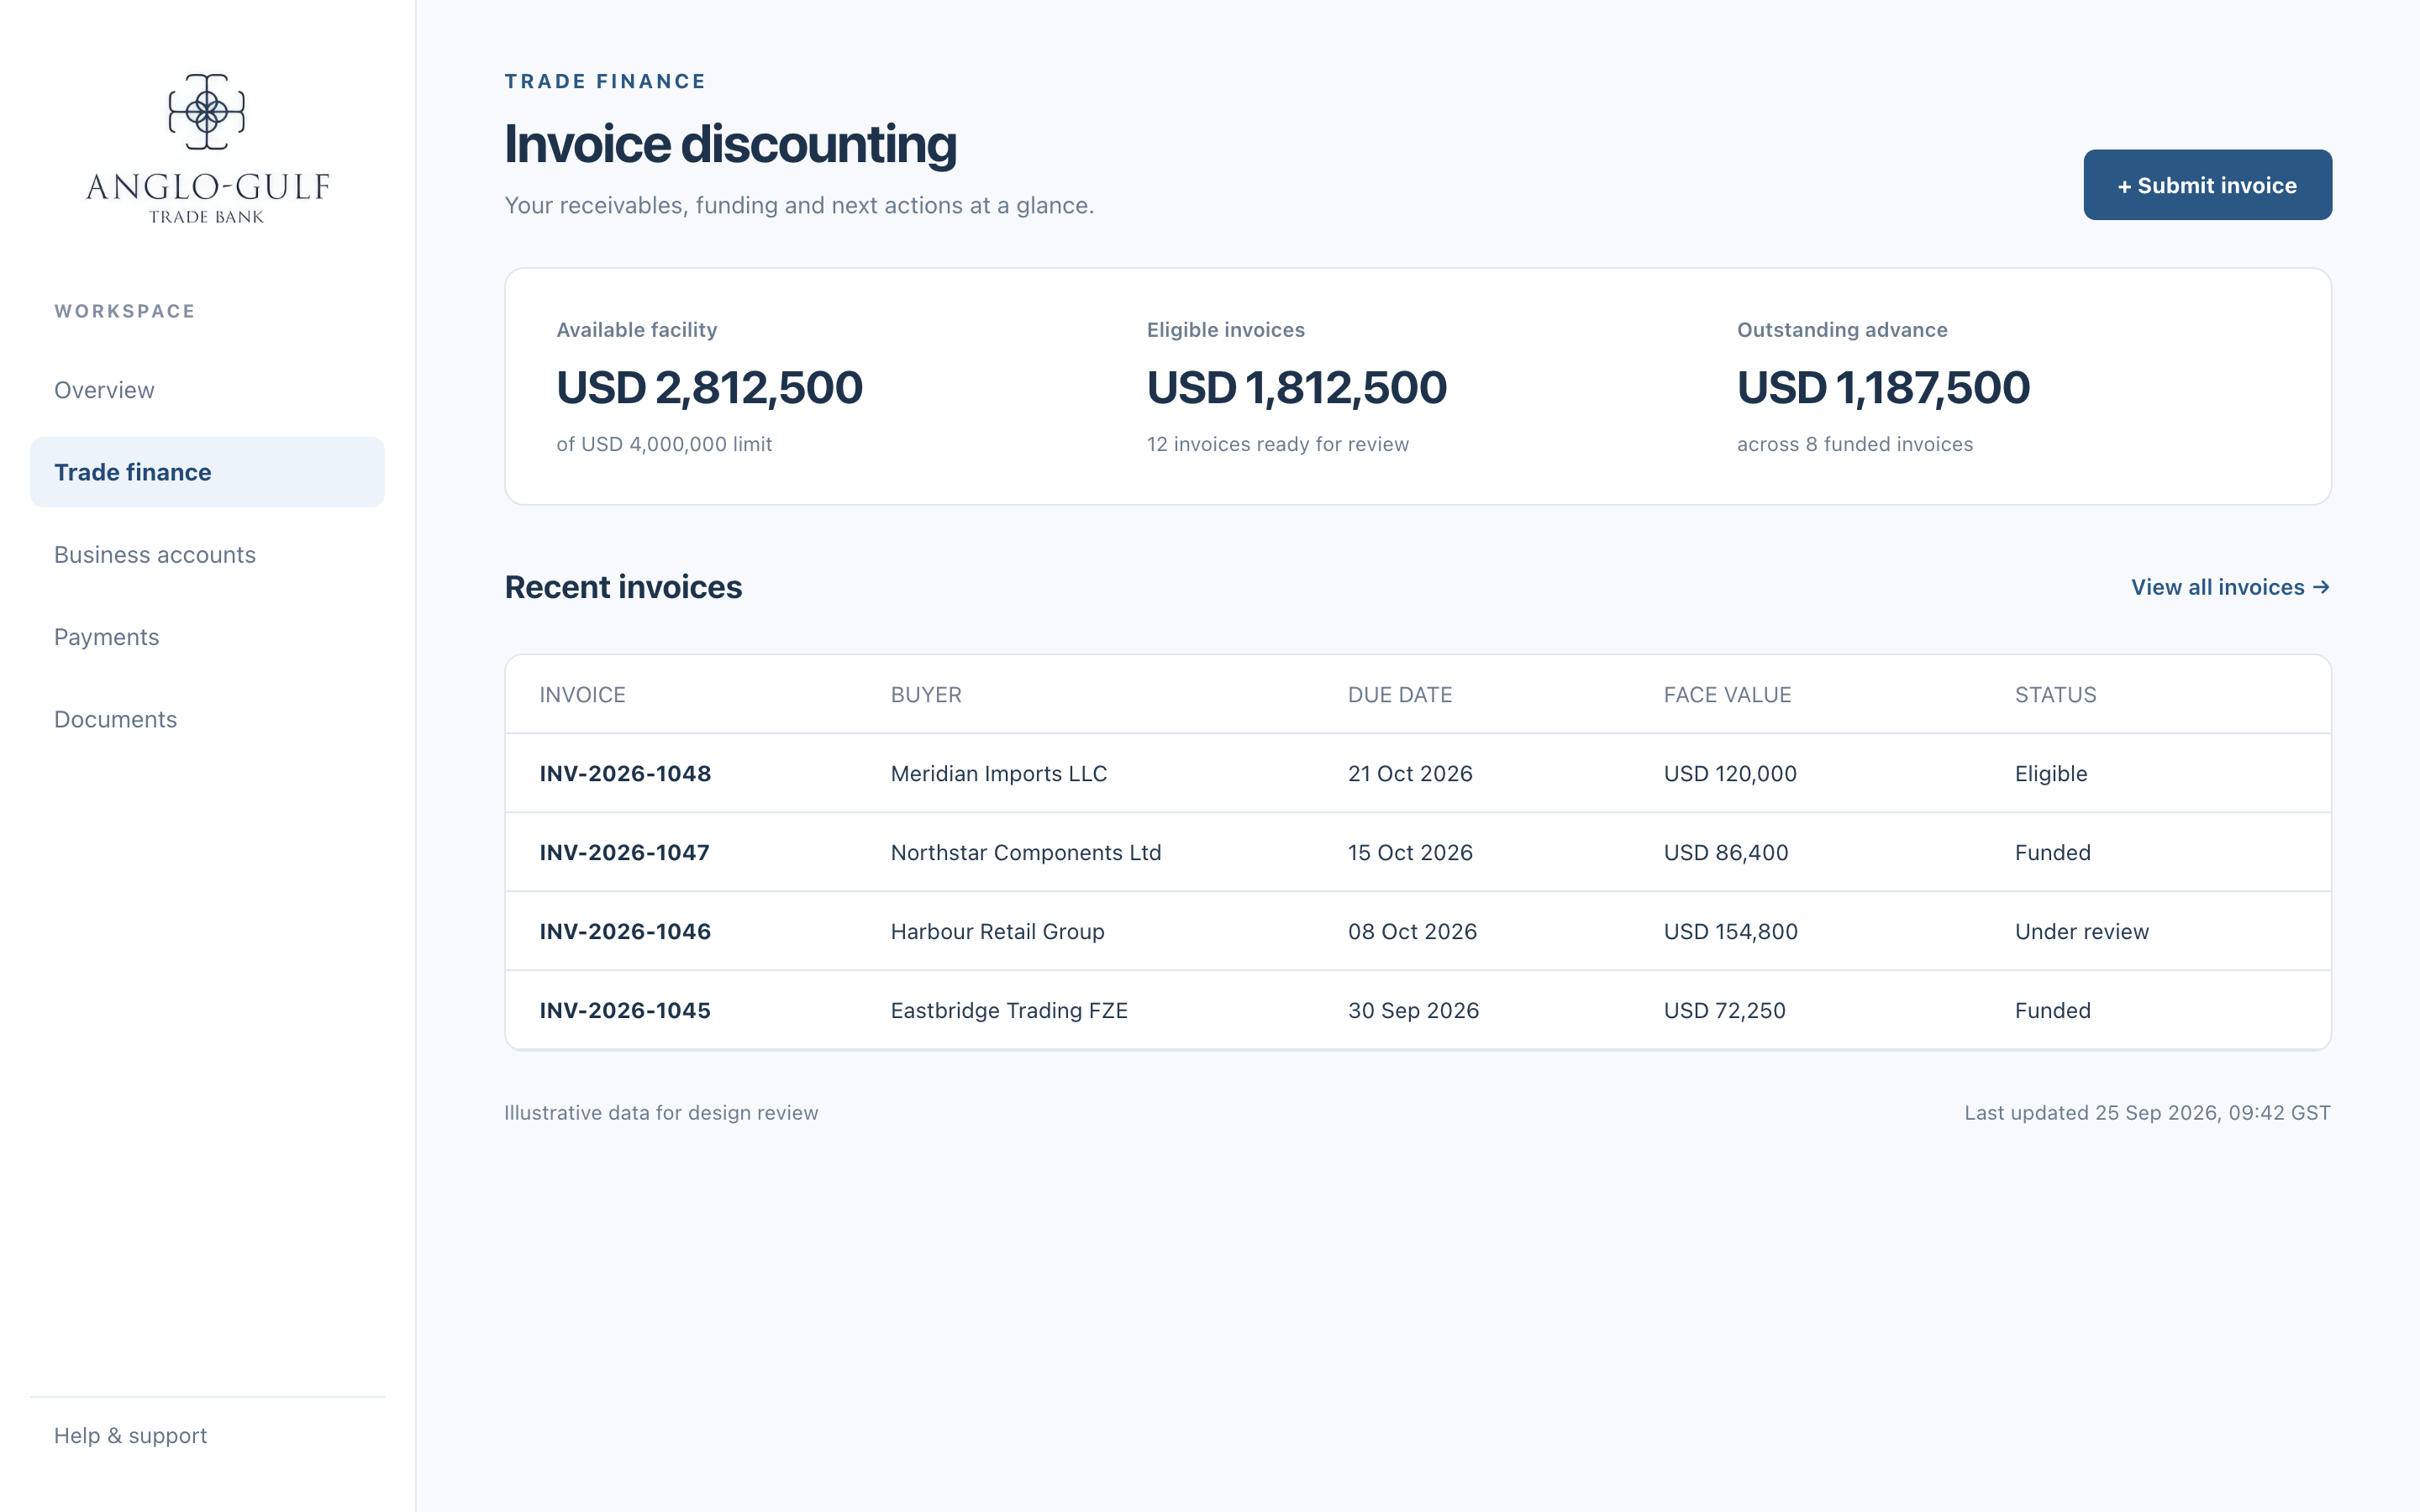The height and width of the screenshot is (1512, 2420).
Task: Click the Available facility amount USD 2,812,500
Action: pos(709,387)
